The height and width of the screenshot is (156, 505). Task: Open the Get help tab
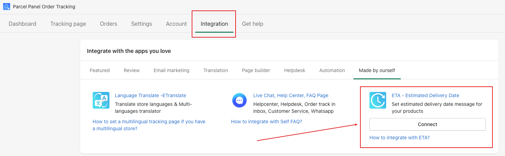(x=253, y=24)
